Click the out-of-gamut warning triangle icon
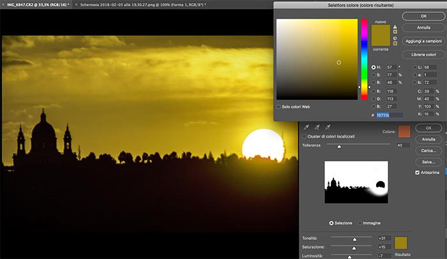This screenshot has height=259, width=447. [395, 27]
